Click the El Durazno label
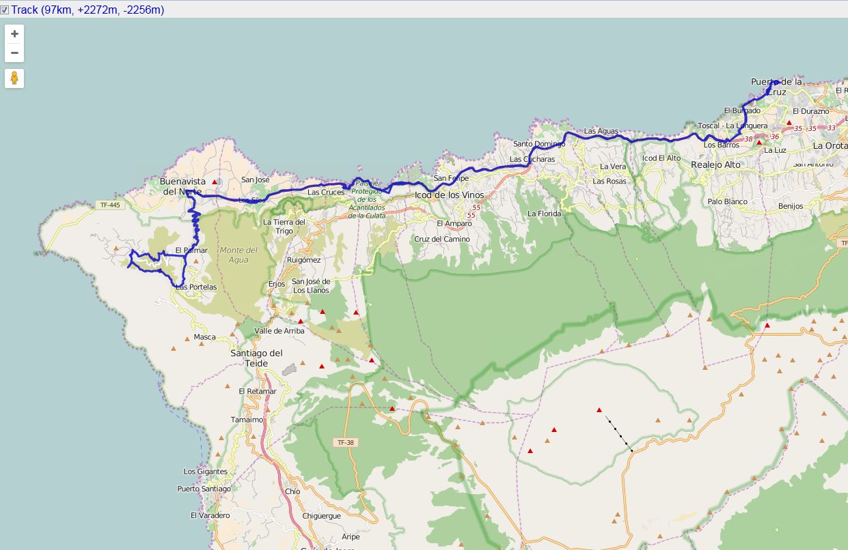The width and height of the screenshot is (848, 550). coord(810,111)
